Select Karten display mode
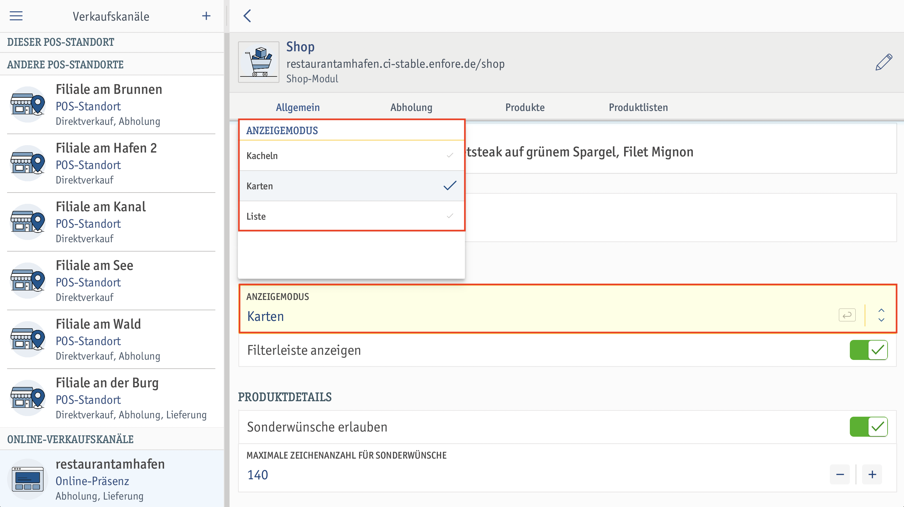Image resolution: width=904 pixels, height=507 pixels. (x=352, y=186)
